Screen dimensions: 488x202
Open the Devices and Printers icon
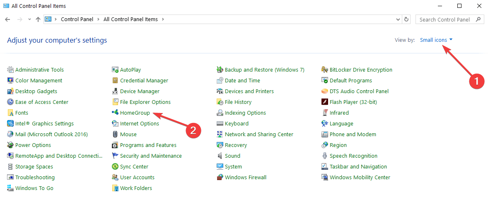220,91
